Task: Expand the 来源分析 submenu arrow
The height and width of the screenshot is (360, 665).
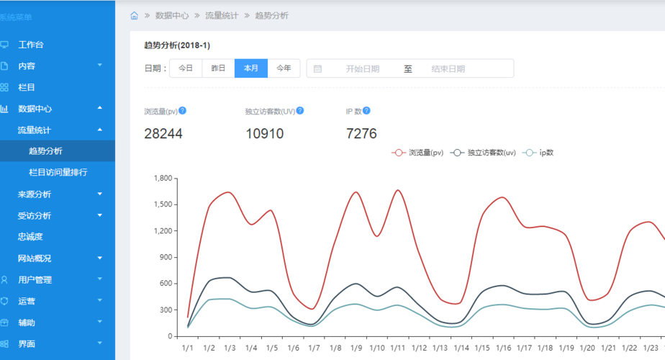Action: click(x=100, y=194)
